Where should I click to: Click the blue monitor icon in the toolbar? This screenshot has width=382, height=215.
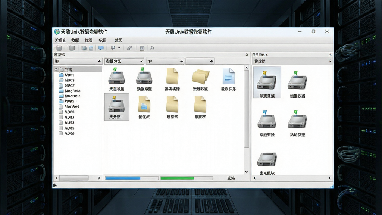[101, 48]
